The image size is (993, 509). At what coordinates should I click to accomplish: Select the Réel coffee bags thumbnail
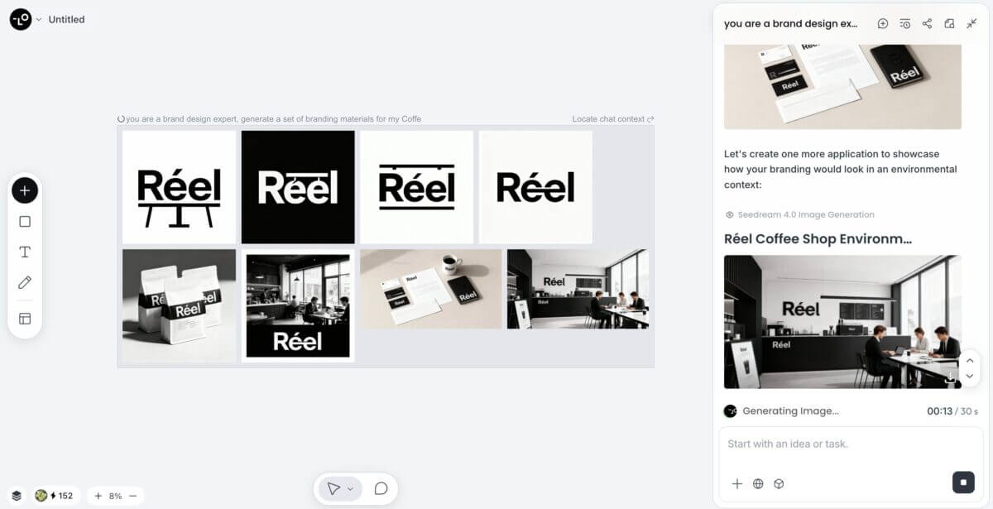[179, 306]
